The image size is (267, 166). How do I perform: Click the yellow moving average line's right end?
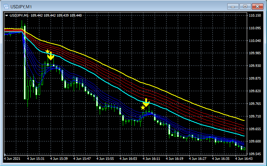click(x=244, y=120)
